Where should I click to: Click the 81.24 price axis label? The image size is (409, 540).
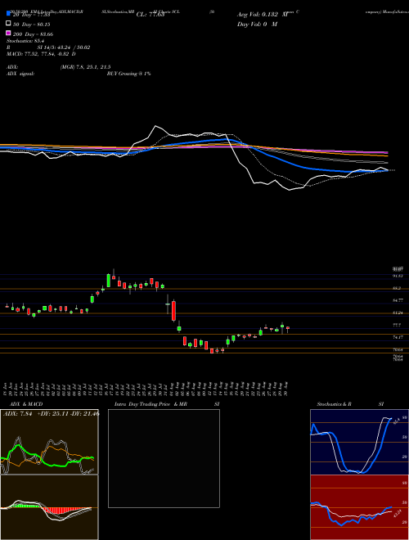[x=398, y=313]
